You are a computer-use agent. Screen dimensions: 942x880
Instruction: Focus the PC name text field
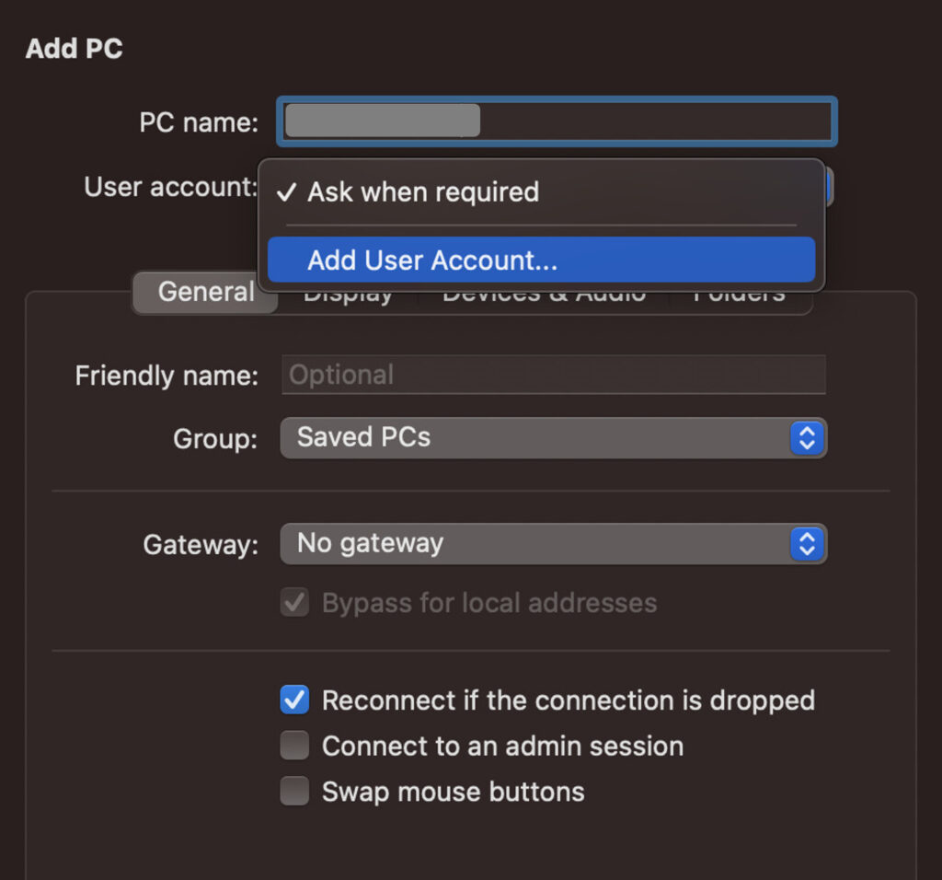click(x=557, y=121)
